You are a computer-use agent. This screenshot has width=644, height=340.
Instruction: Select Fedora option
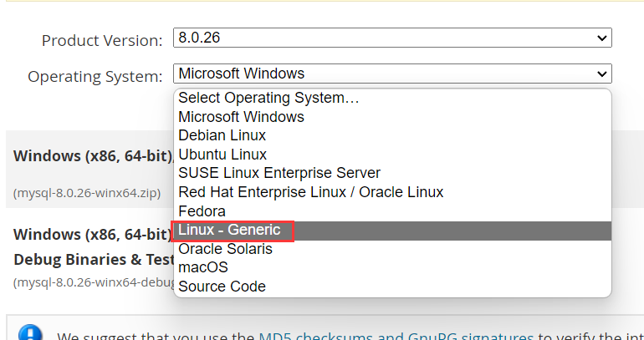click(x=392, y=211)
